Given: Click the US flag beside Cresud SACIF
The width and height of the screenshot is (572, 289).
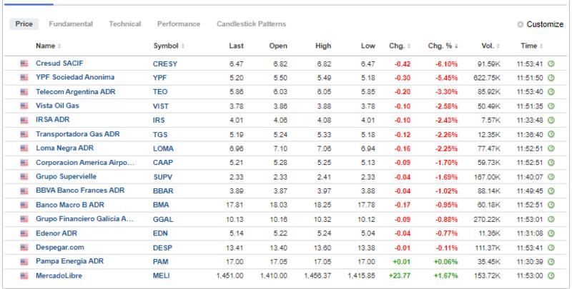Looking at the screenshot, I should (24, 64).
